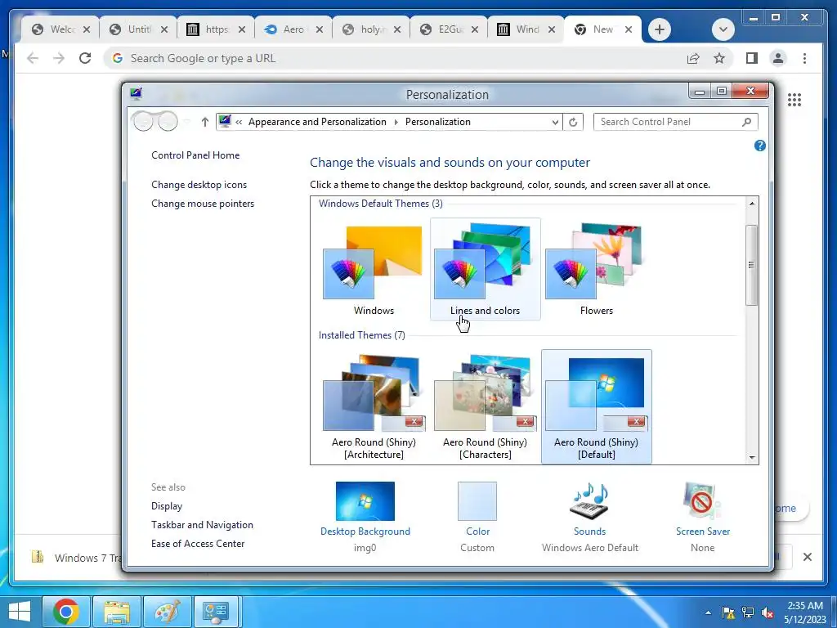Click the Color swatch setting
Screen dimensions: 837x628
pyautogui.click(x=477, y=501)
